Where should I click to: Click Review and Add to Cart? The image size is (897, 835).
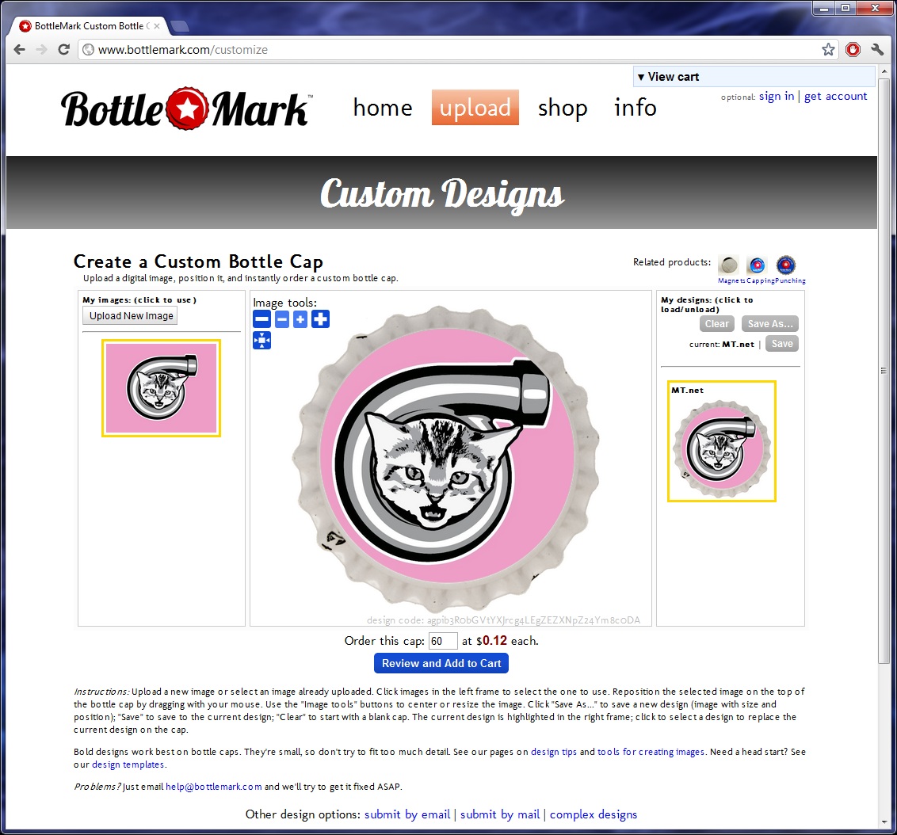[x=441, y=663]
